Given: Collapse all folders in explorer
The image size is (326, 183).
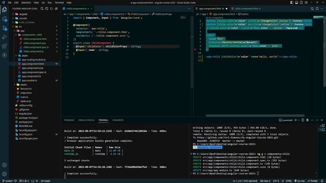Looking at the screenshot, I should 57,9.
